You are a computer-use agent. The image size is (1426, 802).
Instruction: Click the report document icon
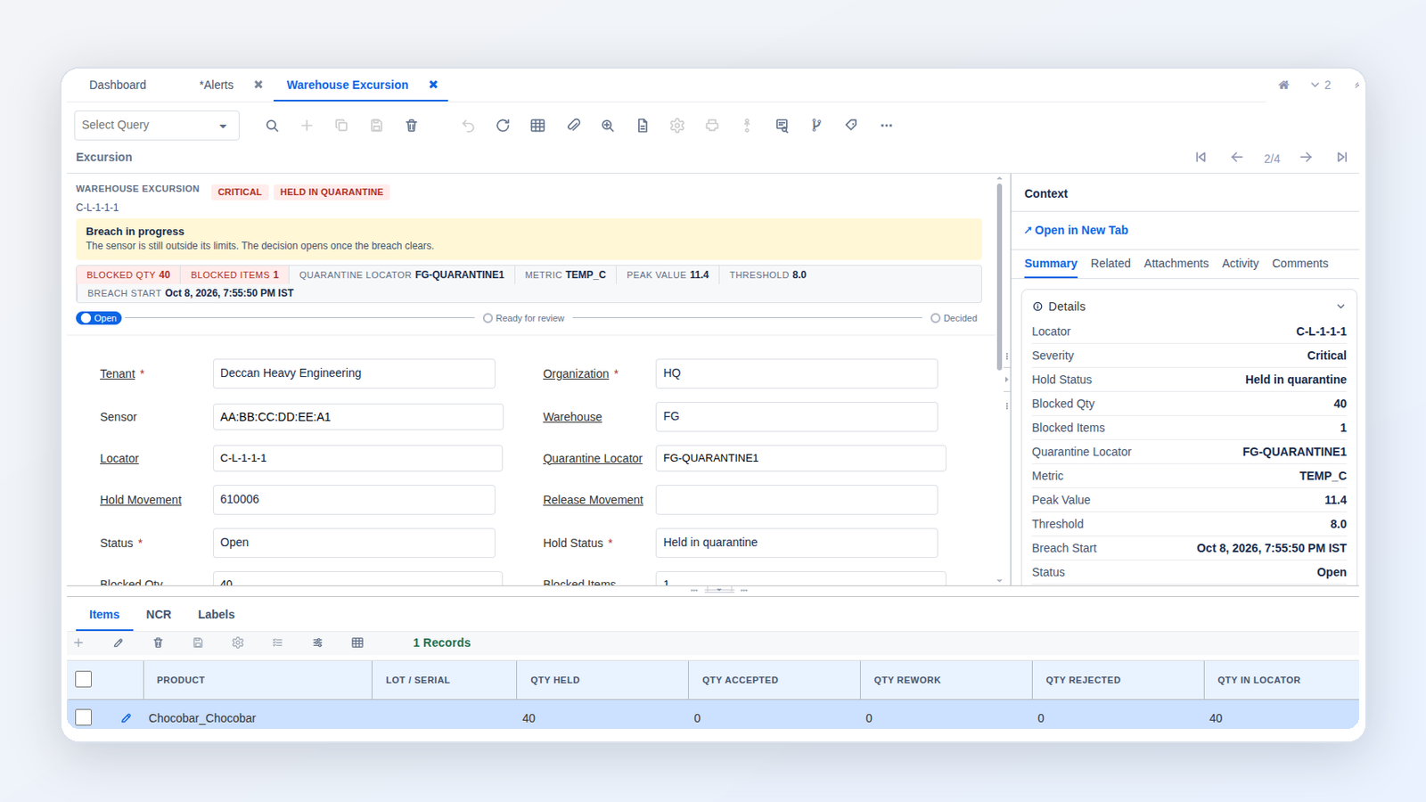[643, 126]
